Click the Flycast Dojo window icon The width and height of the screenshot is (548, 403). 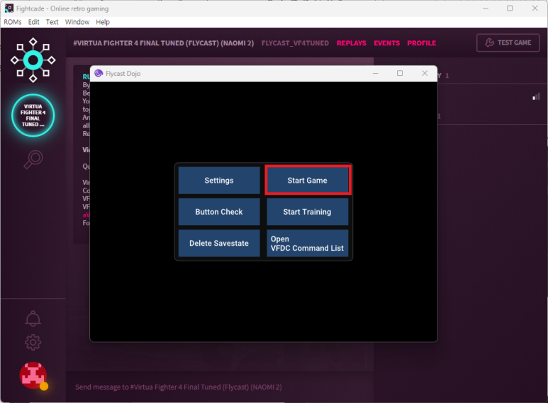coord(99,74)
